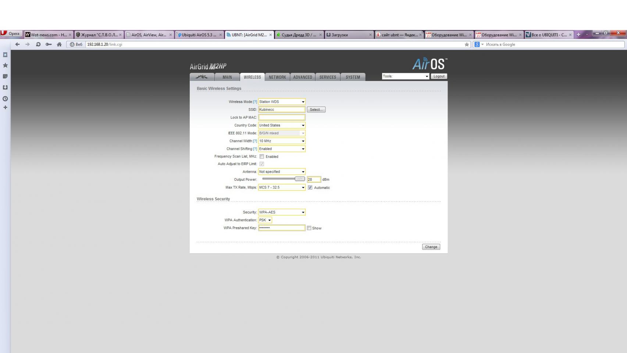
Task: Open a new browser tab with plus button
Action: pos(578,35)
